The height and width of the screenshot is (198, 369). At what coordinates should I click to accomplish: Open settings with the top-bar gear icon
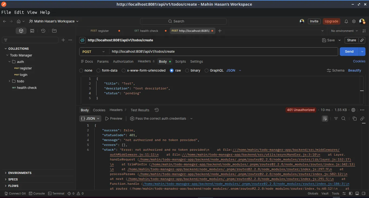pyautogui.click(x=354, y=21)
